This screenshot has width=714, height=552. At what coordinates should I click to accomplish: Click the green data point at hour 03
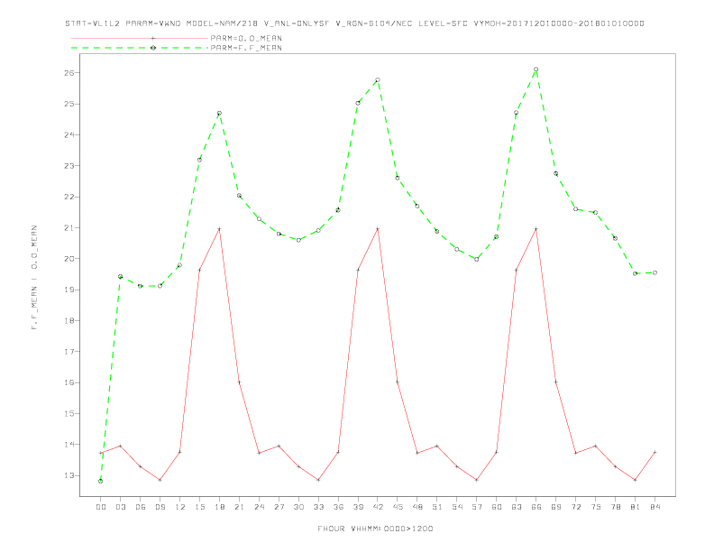click(x=120, y=277)
